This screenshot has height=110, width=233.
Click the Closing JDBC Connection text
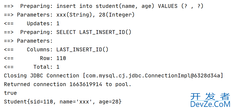(x=42, y=76)
